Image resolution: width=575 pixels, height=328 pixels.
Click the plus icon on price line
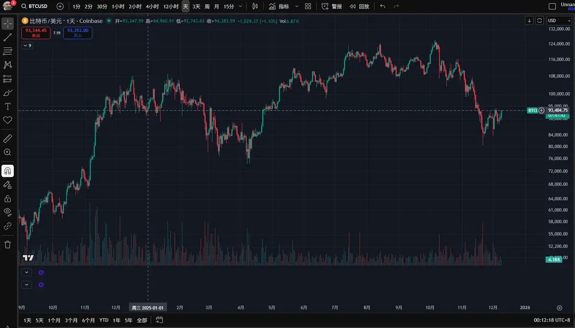click(x=541, y=110)
